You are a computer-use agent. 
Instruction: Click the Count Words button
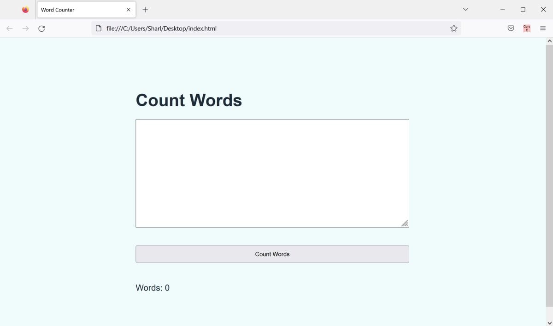coord(272,254)
